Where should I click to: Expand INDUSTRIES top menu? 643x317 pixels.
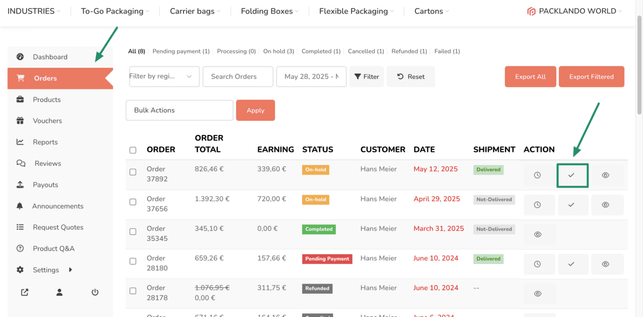(x=34, y=11)
